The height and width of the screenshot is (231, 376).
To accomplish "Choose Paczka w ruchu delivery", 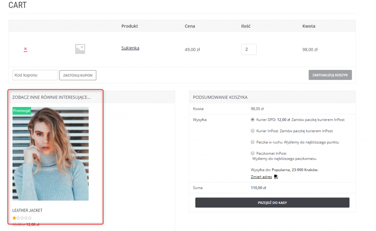I will coord(253,142).
